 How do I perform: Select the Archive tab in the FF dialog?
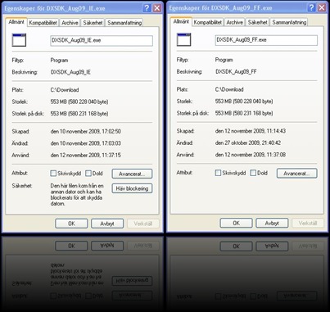tap(235, 22)
